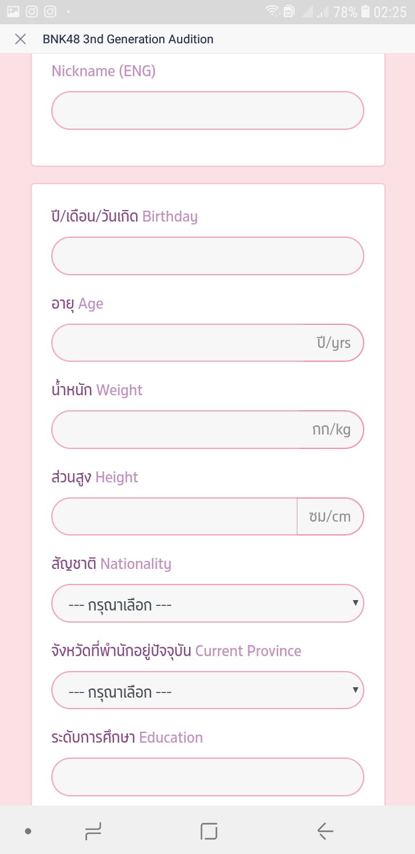Tap the Android home square icon
The height and width of the screenshot is (854, 415).
point(209,831)
